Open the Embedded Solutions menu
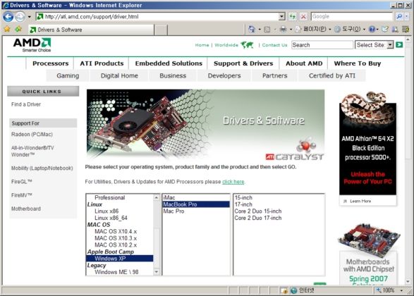This screenshot has width=414, height=296. 169,63
